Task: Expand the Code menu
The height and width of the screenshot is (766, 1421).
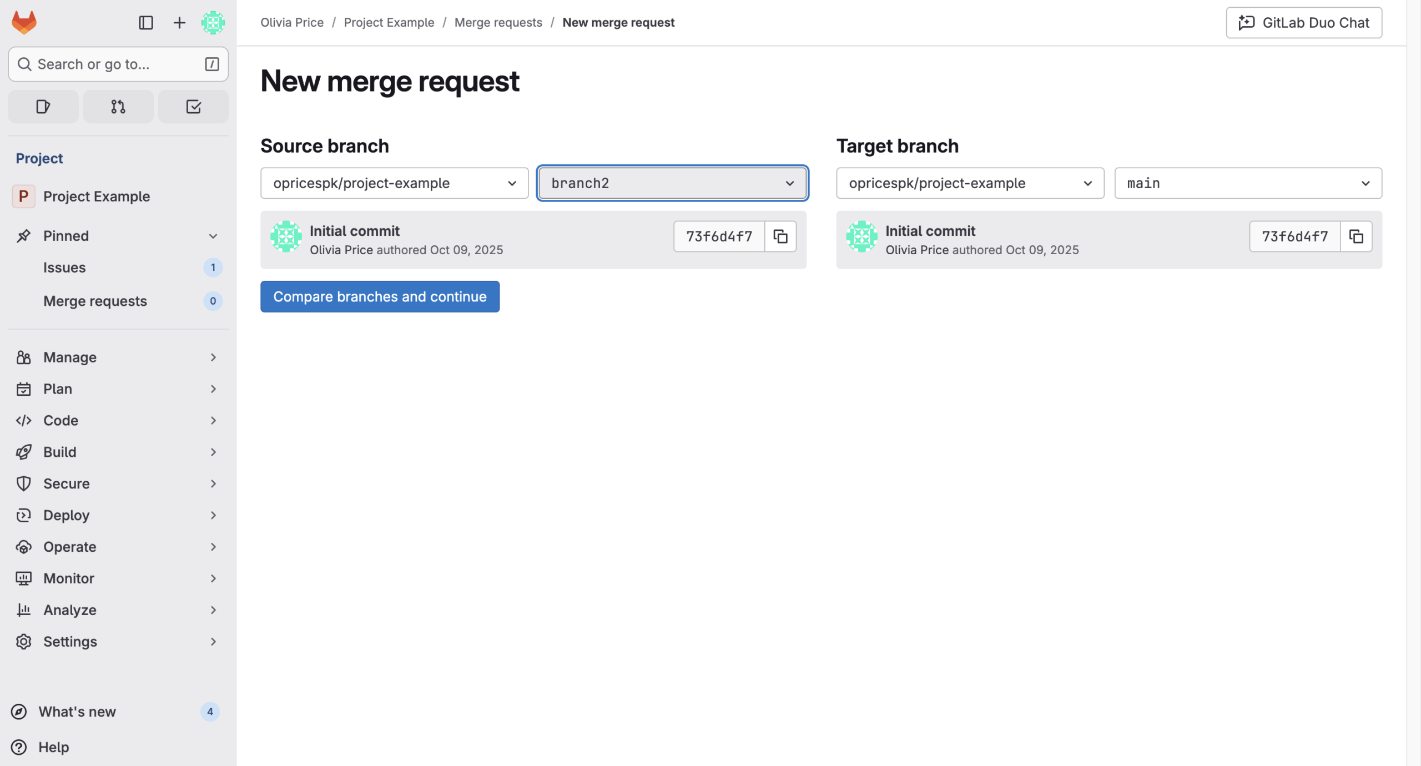Action: (x=118, y=421)
